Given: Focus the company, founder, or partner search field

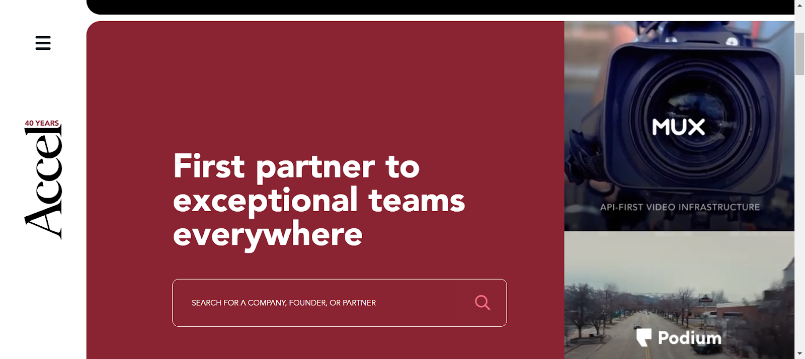Looking at the screenshot, I should pyautogui.click(x=340, y=303).
